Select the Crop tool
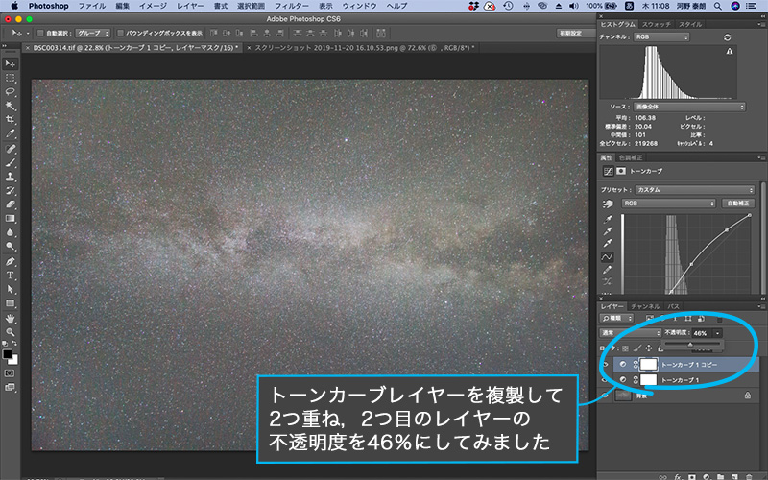 [x=10, y=119]
